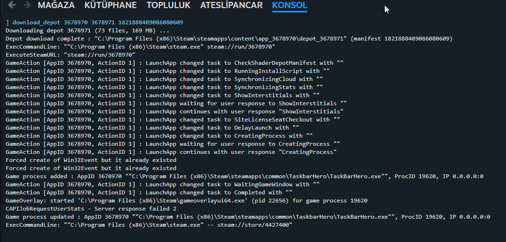Select the SiteLicenseSeatCheckout log line
This screenshot has width=506, height=242.
click(173, 120)
